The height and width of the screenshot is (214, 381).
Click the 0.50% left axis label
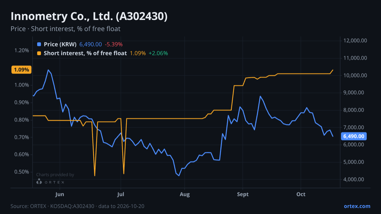pos(22,172)
